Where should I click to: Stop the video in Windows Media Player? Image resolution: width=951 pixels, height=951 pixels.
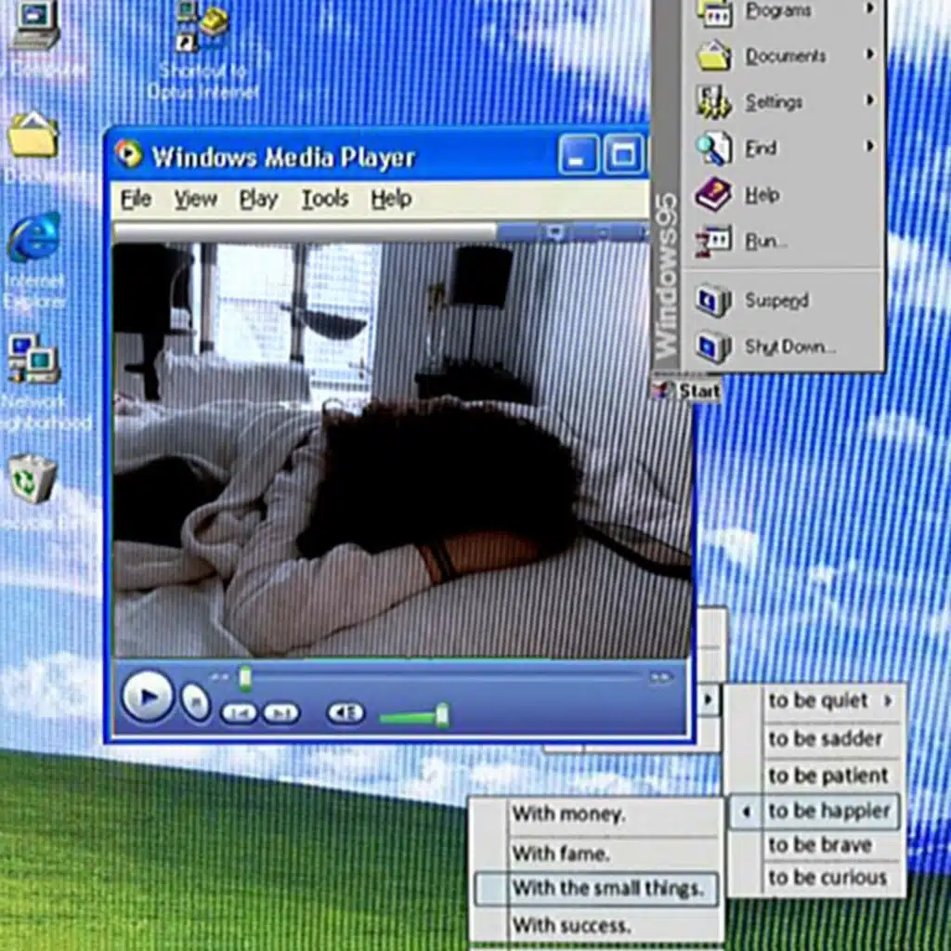[196, 703]
